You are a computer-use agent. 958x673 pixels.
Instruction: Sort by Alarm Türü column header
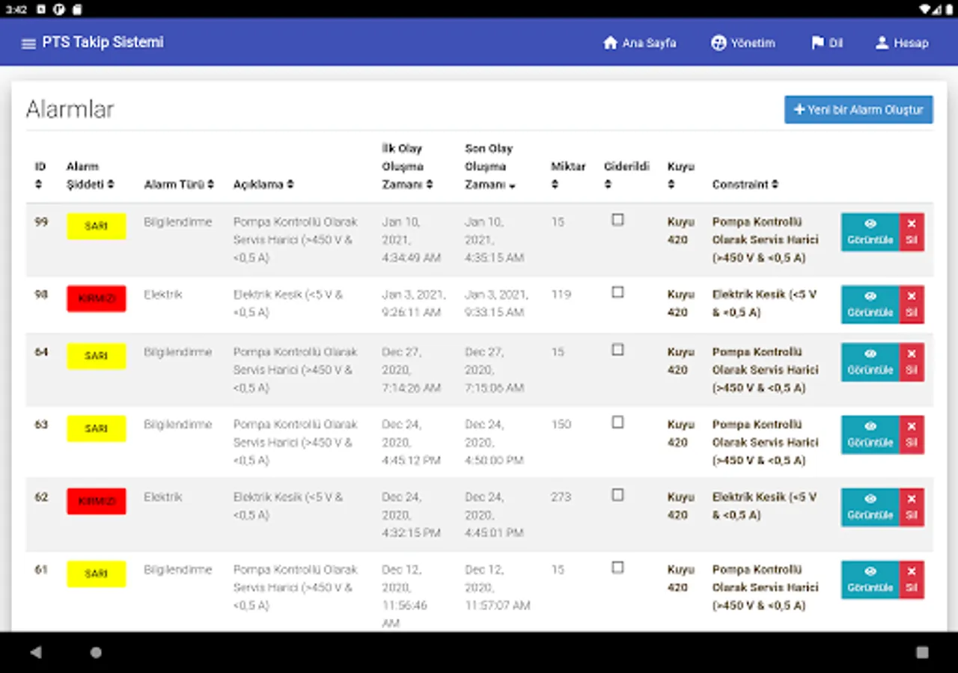[x=179, y=184]
